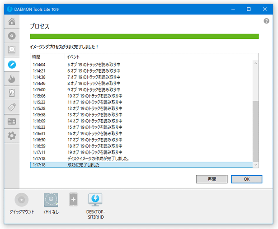Click the 時間 column header

(47, 57)
